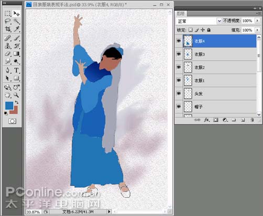Select the 衣服2 layer
Image resolution: width=263 pixels, height=216 pixels.
220,67
